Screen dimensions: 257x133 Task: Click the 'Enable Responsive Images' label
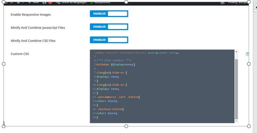coord(30,15)
